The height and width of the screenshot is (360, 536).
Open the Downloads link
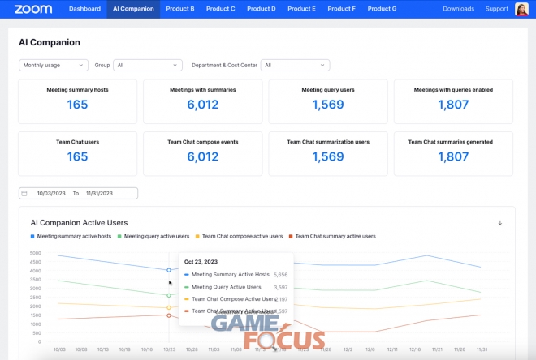click(458, 9)
